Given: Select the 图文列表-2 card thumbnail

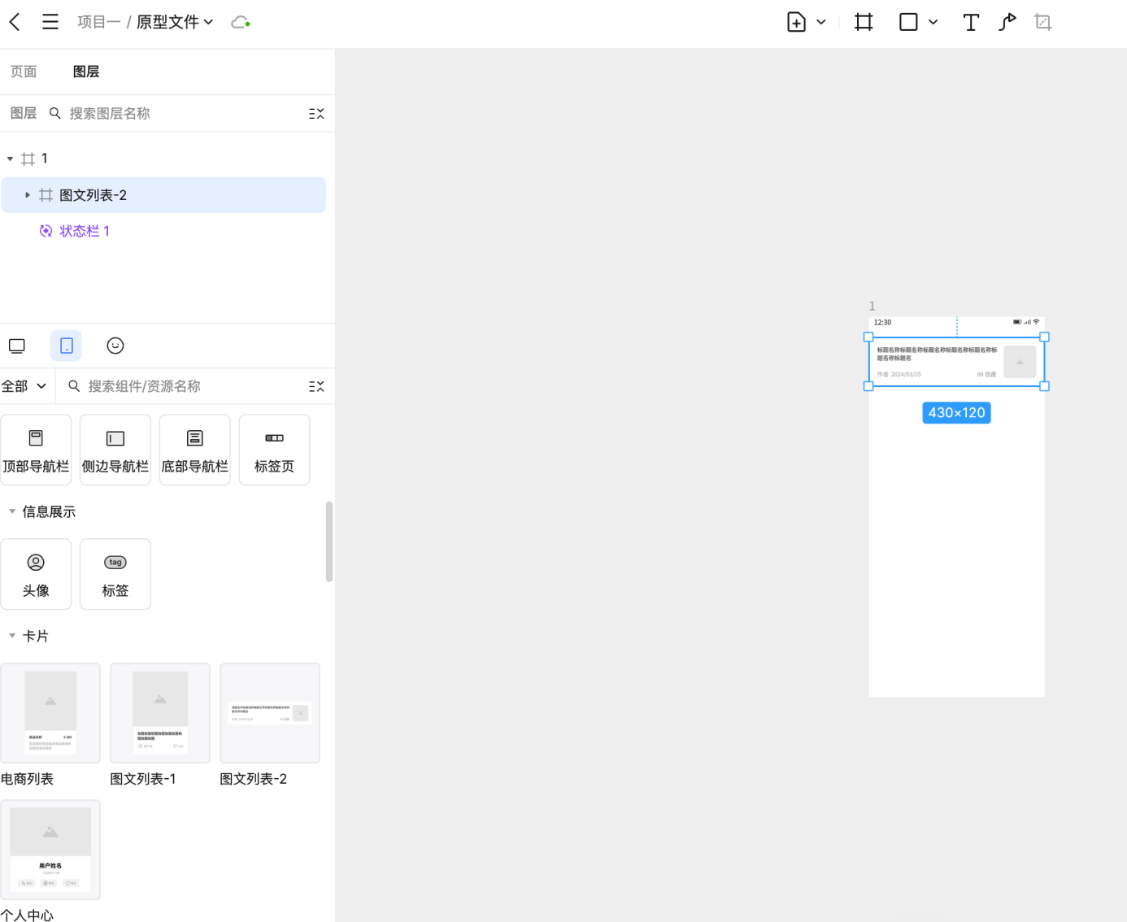Looking at the screenshot, I should (x=270, y=713).
